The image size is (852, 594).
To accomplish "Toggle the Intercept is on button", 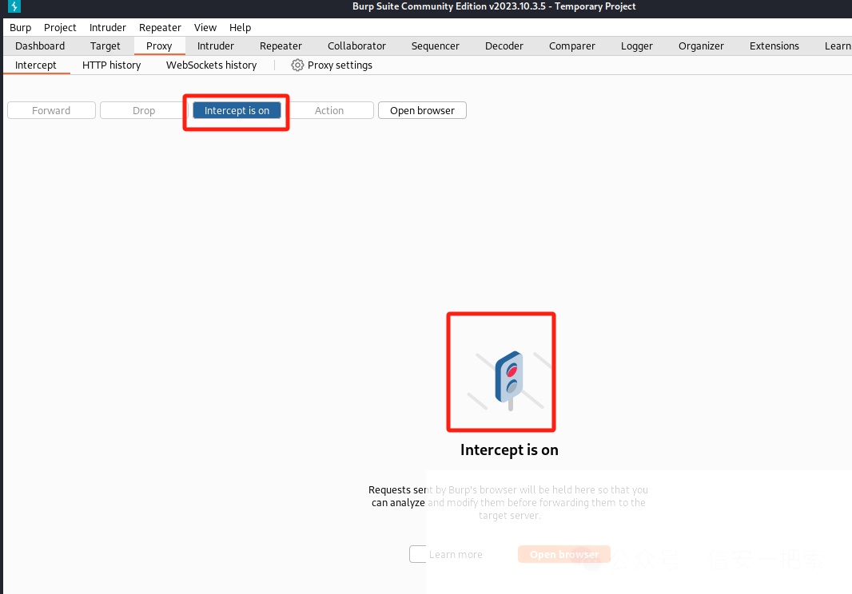I will click(237, 110).
